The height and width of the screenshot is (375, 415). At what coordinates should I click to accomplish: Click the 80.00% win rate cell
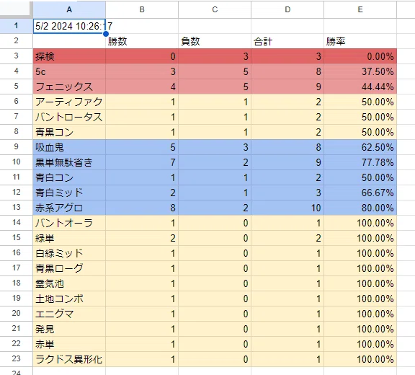click(360, 208)
